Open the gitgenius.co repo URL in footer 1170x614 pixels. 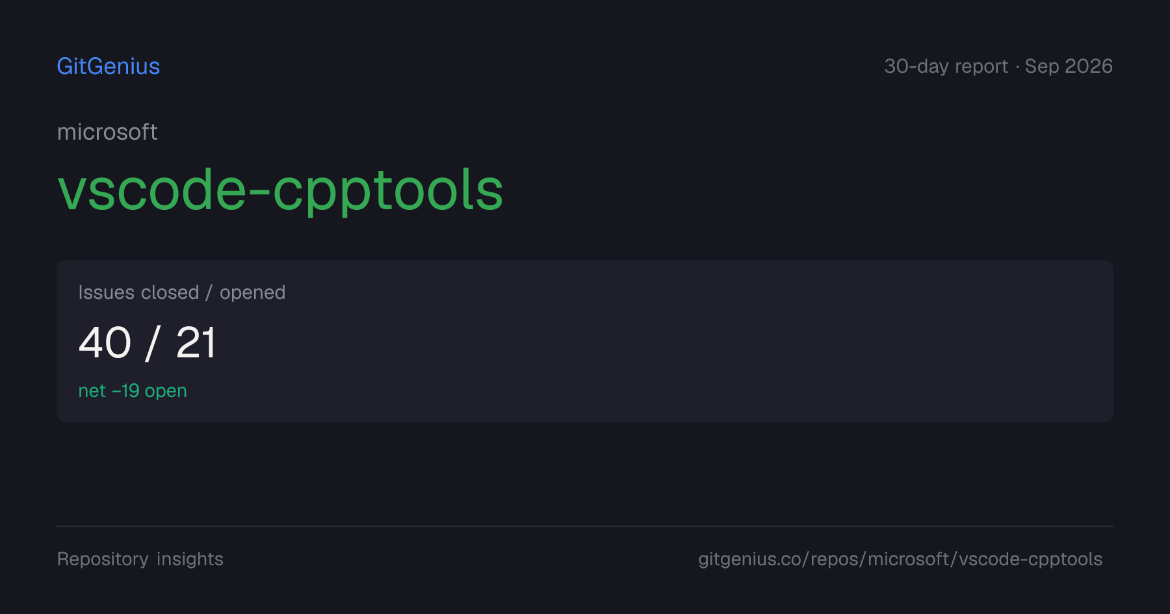click(x=900, y=559)
